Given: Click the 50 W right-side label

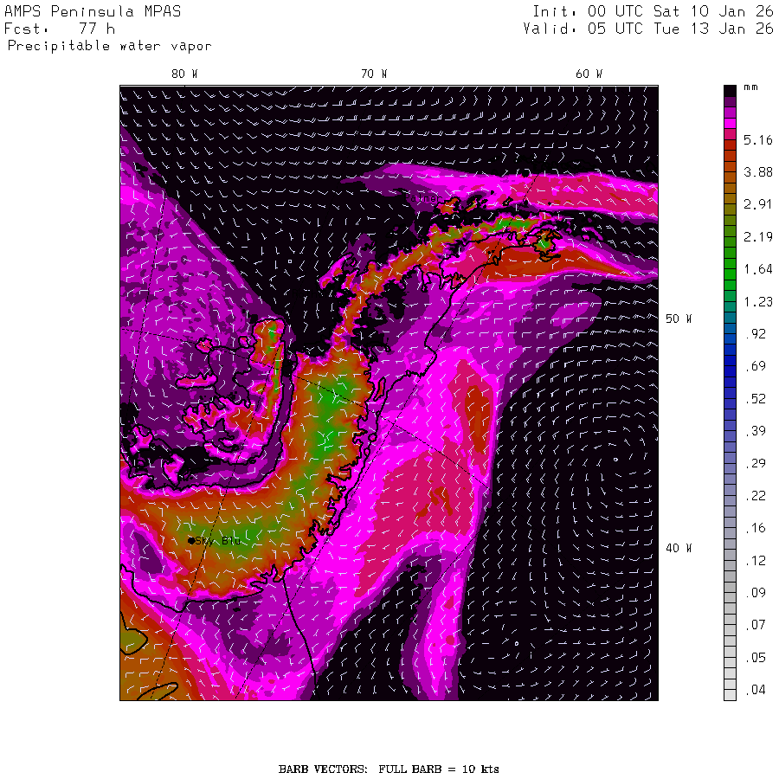Looking at the screenshot, I should coord(679,319).
